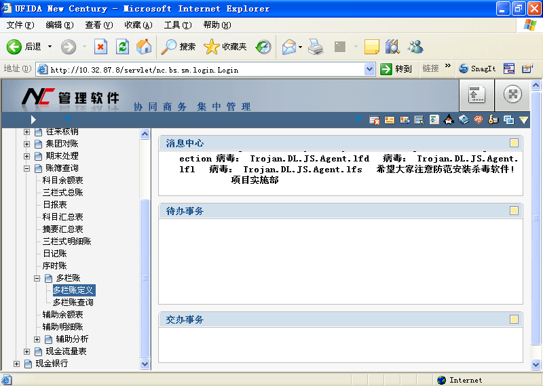Expand the 期末处理 tree node
This screenshot has width=543, height=386.
pos(26,156)
